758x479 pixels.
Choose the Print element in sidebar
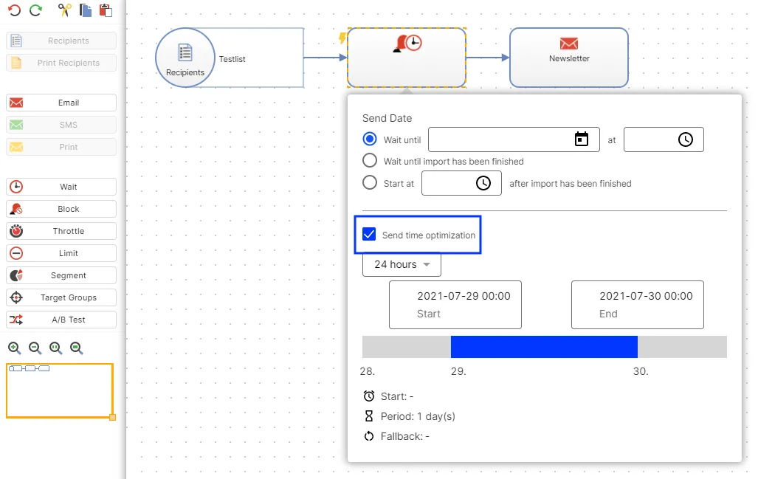(61, 147)
